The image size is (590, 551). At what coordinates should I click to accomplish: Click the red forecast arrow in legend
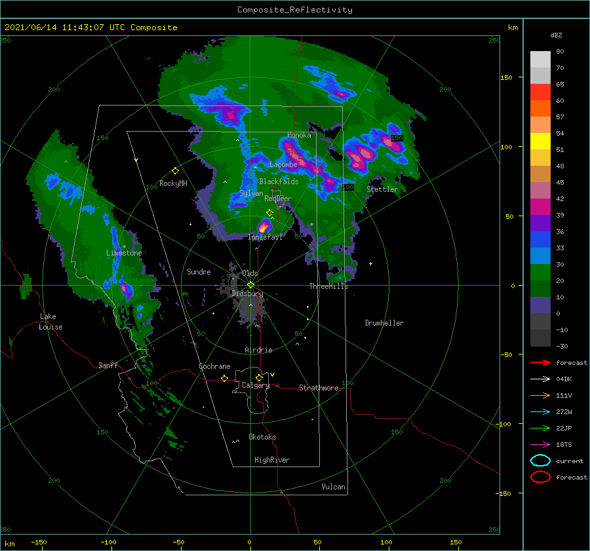[540, 362]
